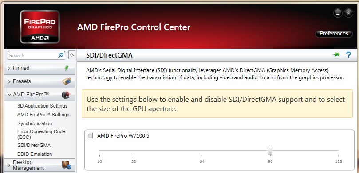Go to EDID Emulation page
359x173 pixels.
click(x=35, y=154)
